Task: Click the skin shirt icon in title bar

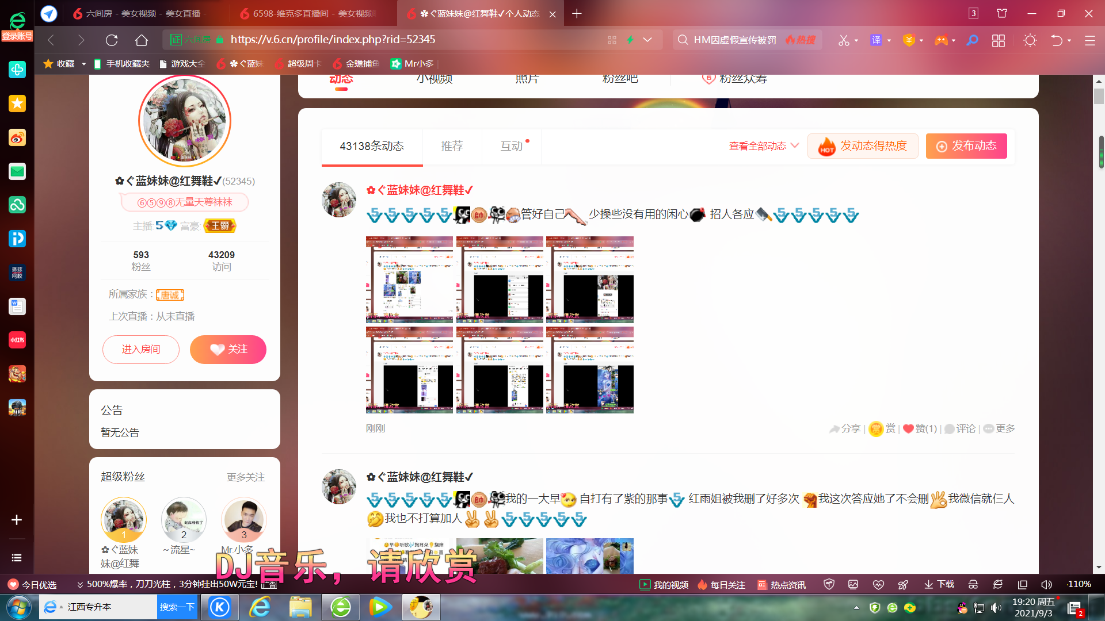Action: click(x=1002, y=13)
